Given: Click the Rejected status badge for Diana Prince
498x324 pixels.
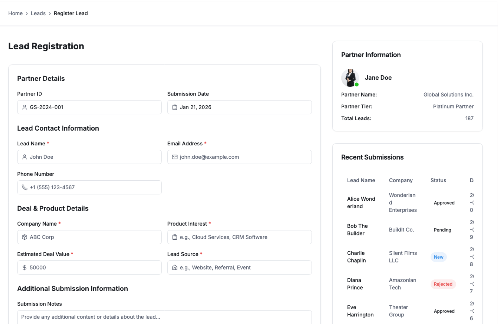Looking at the screenshot, I should [443, 284].
